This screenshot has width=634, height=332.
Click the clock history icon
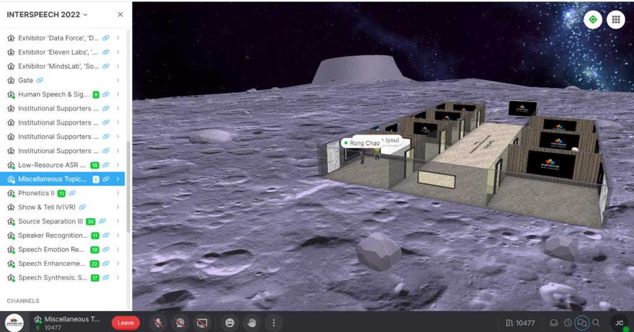point(567,323)
